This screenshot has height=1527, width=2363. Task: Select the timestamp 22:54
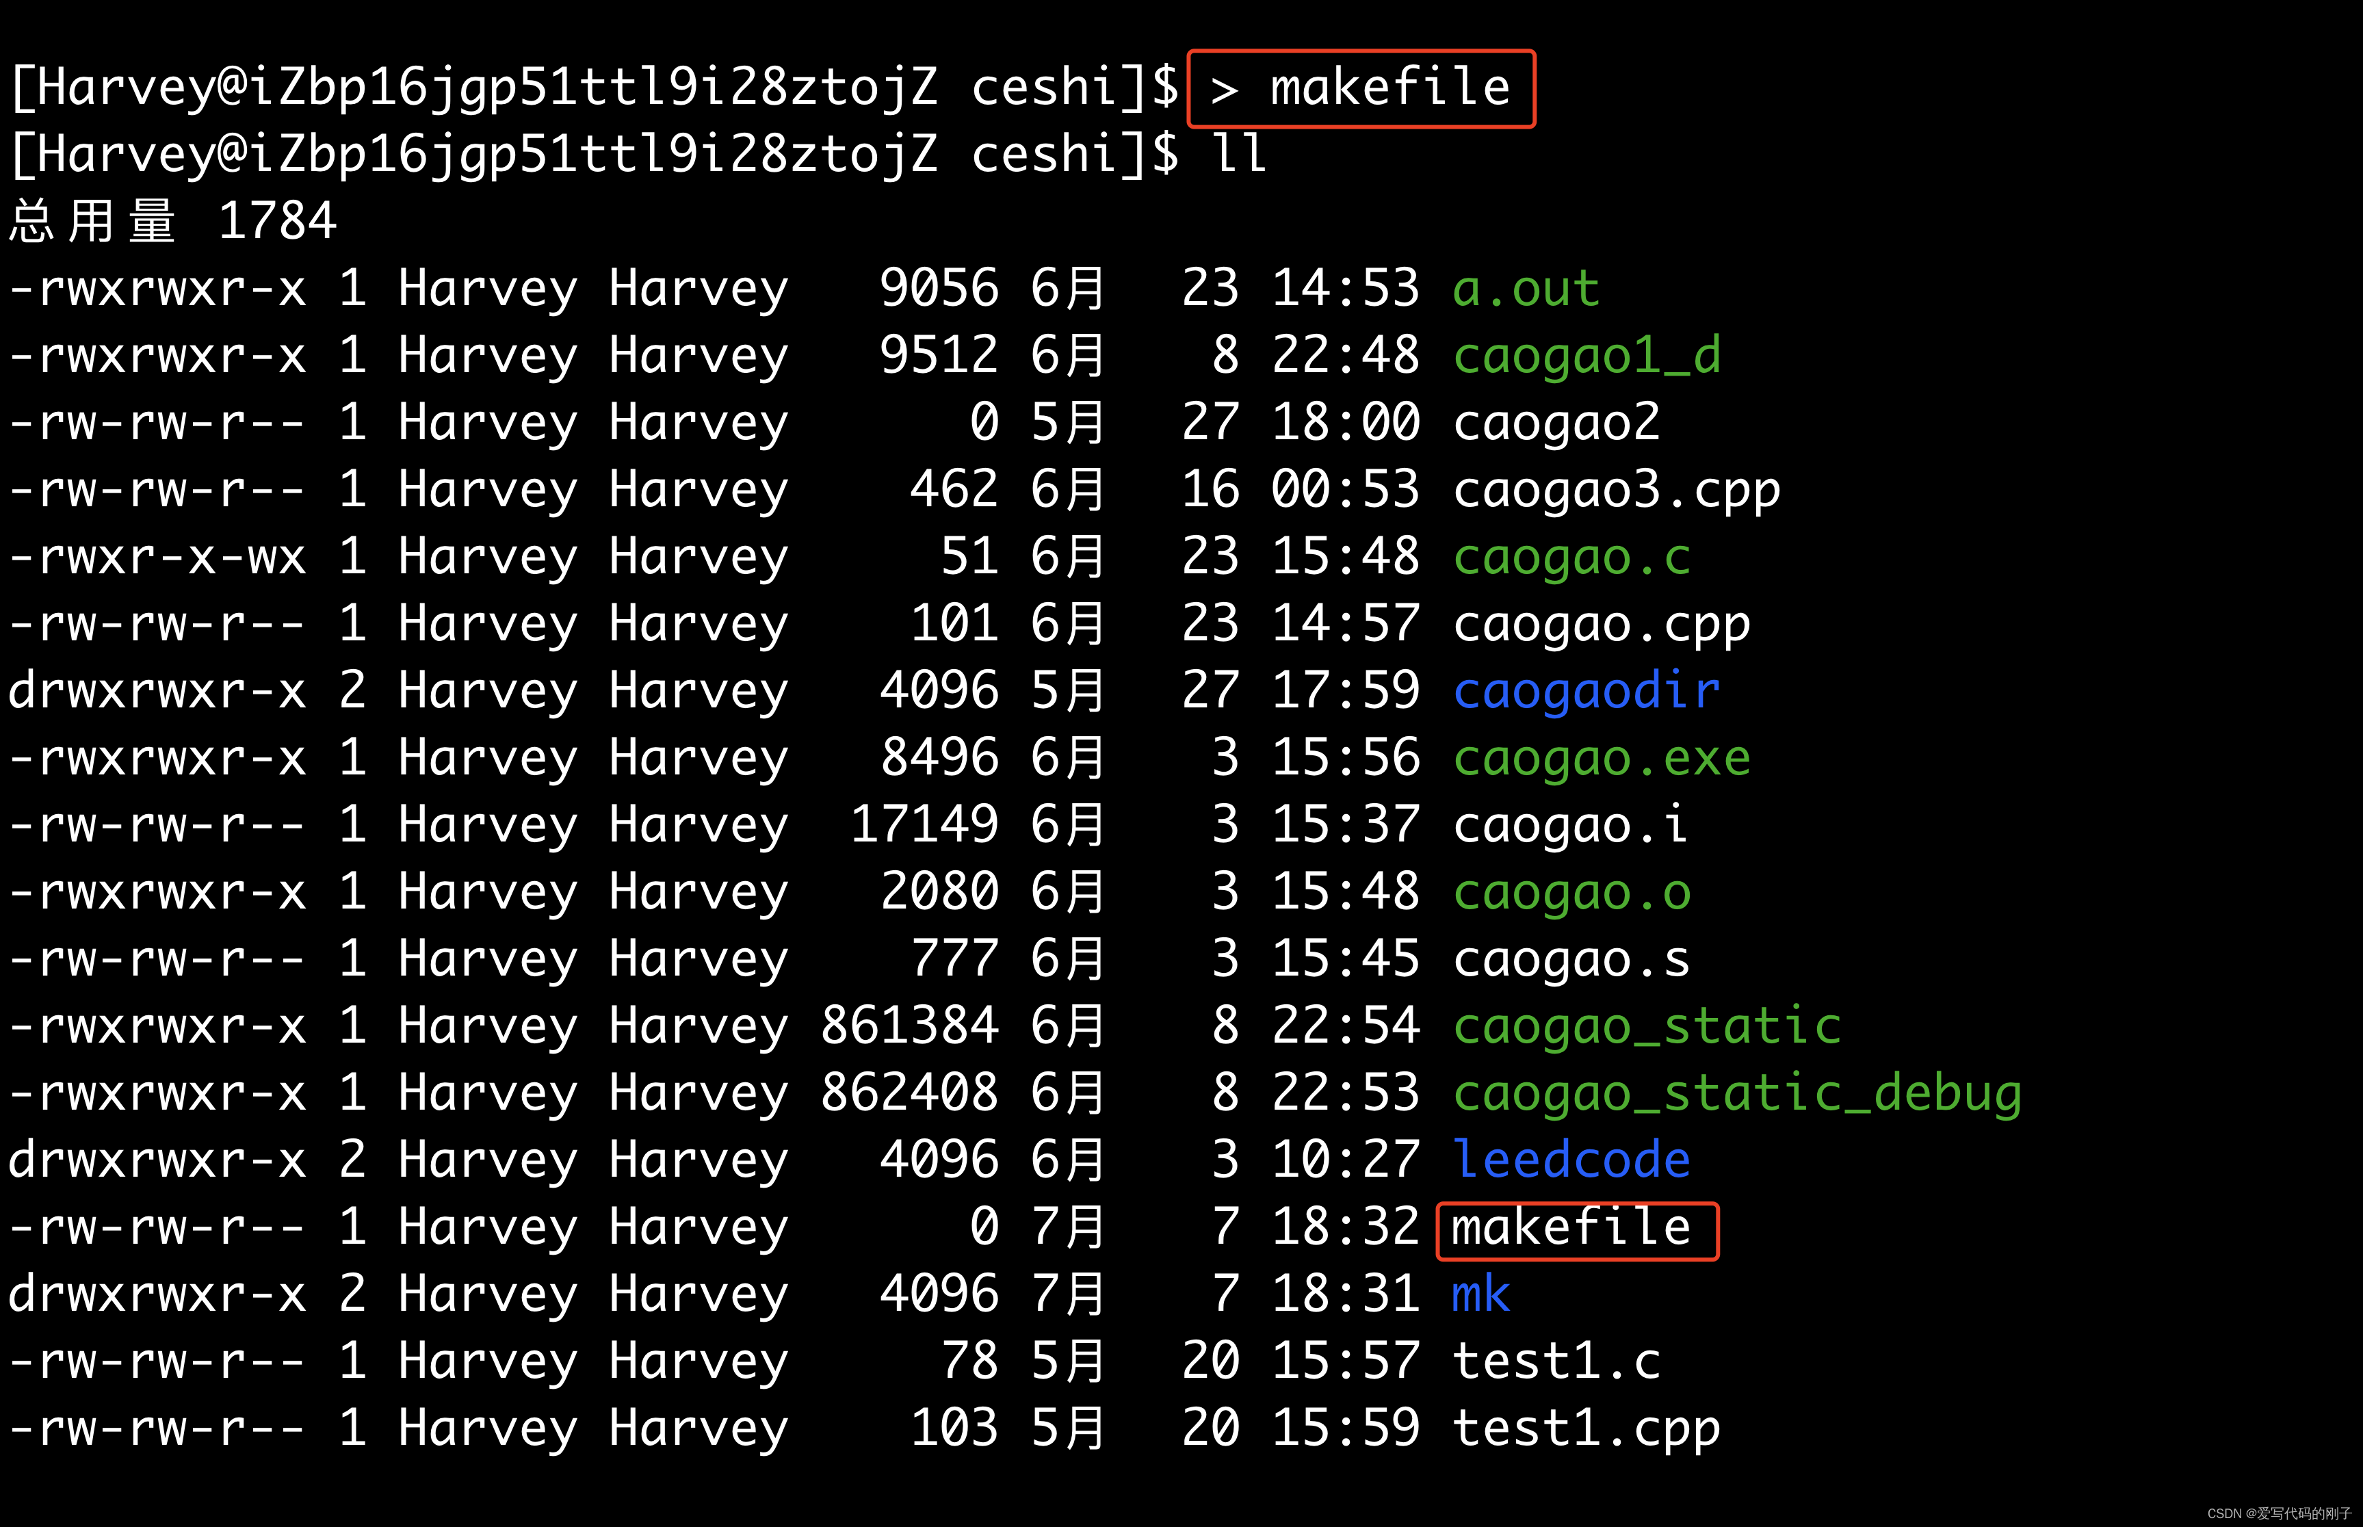point(1346,1026)
